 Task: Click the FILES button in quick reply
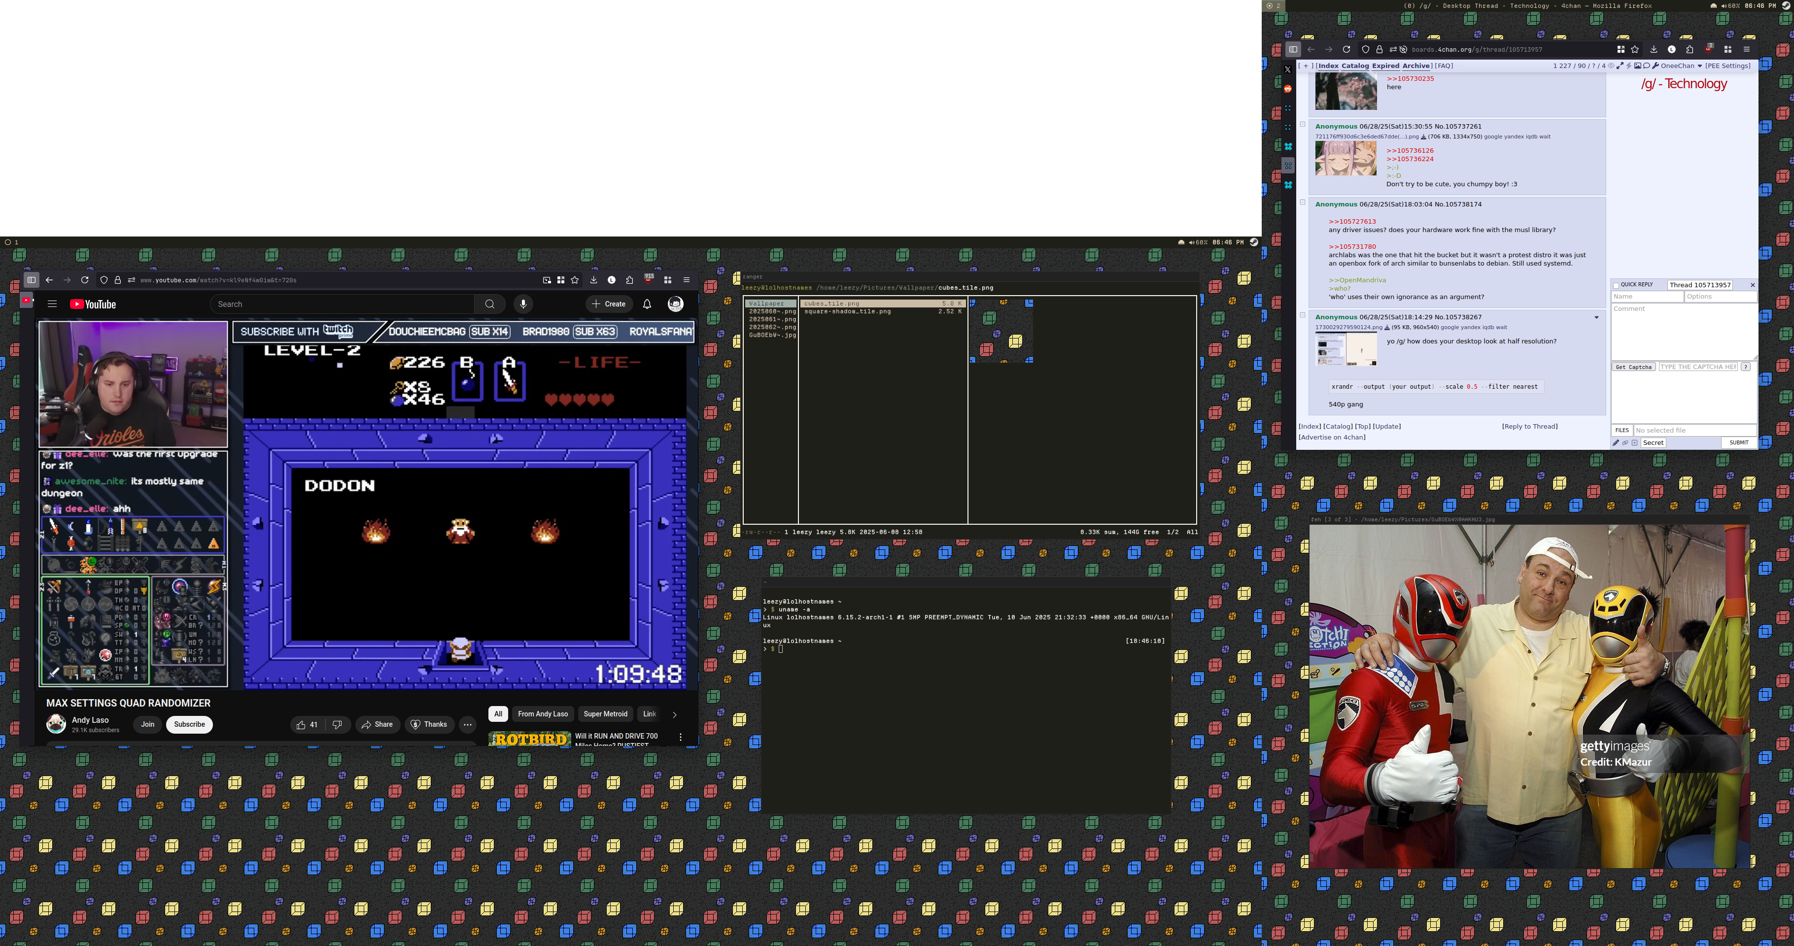pos(1622,430)
